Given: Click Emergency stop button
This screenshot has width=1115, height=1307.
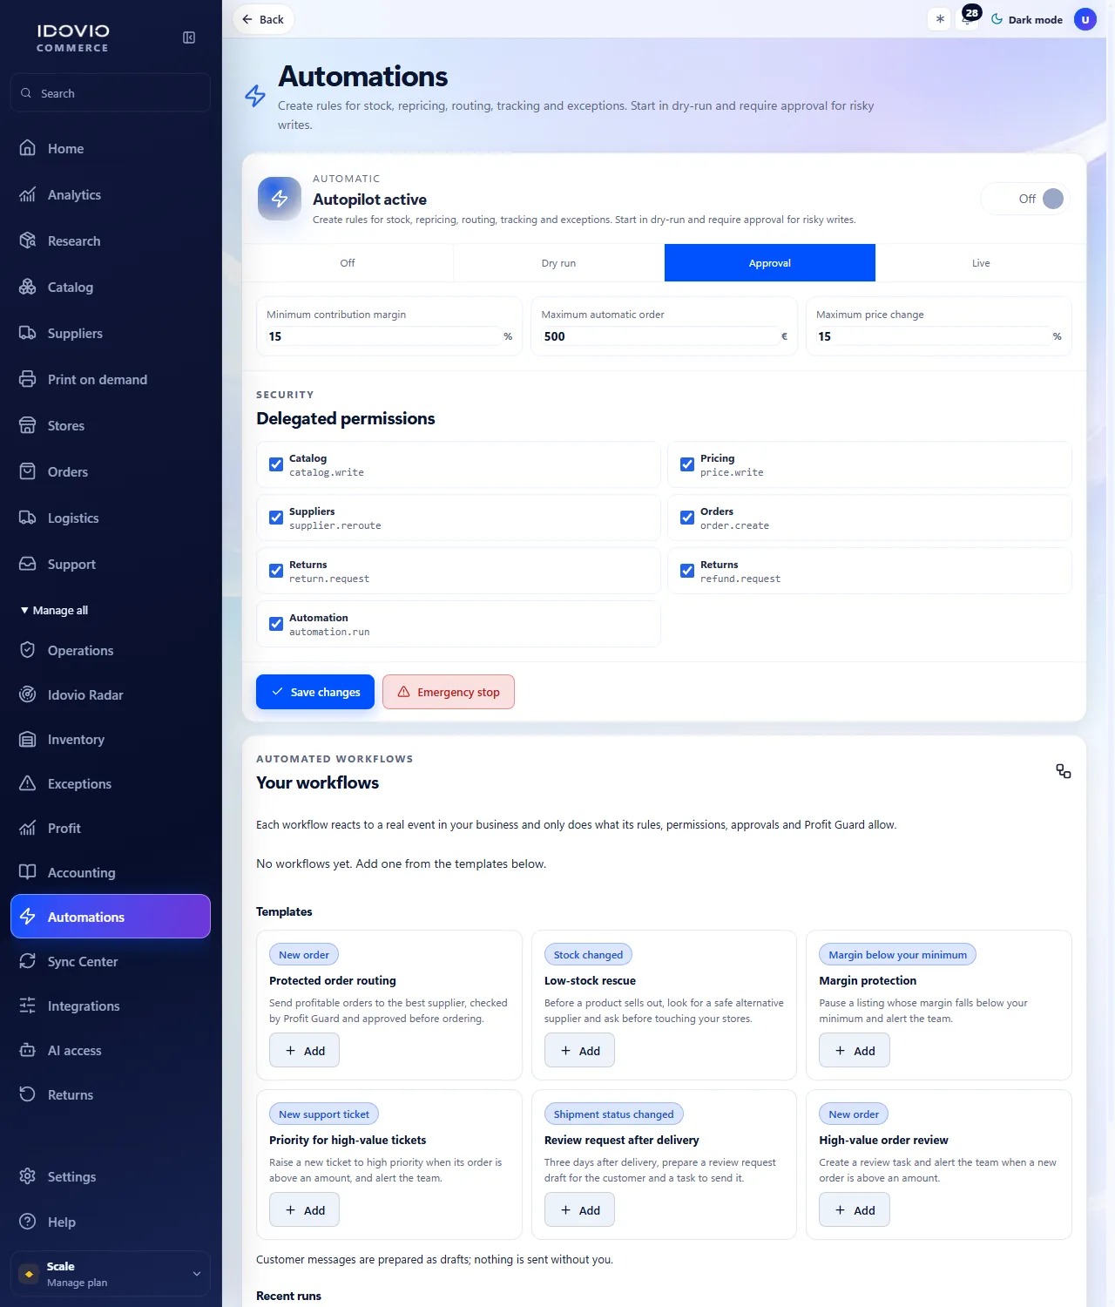Looking at the screenshot, I should pos(449,692).
